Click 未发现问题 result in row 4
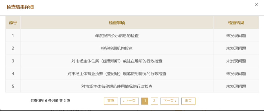This screenshot has height=111, width=264. (x=236, y=74)
